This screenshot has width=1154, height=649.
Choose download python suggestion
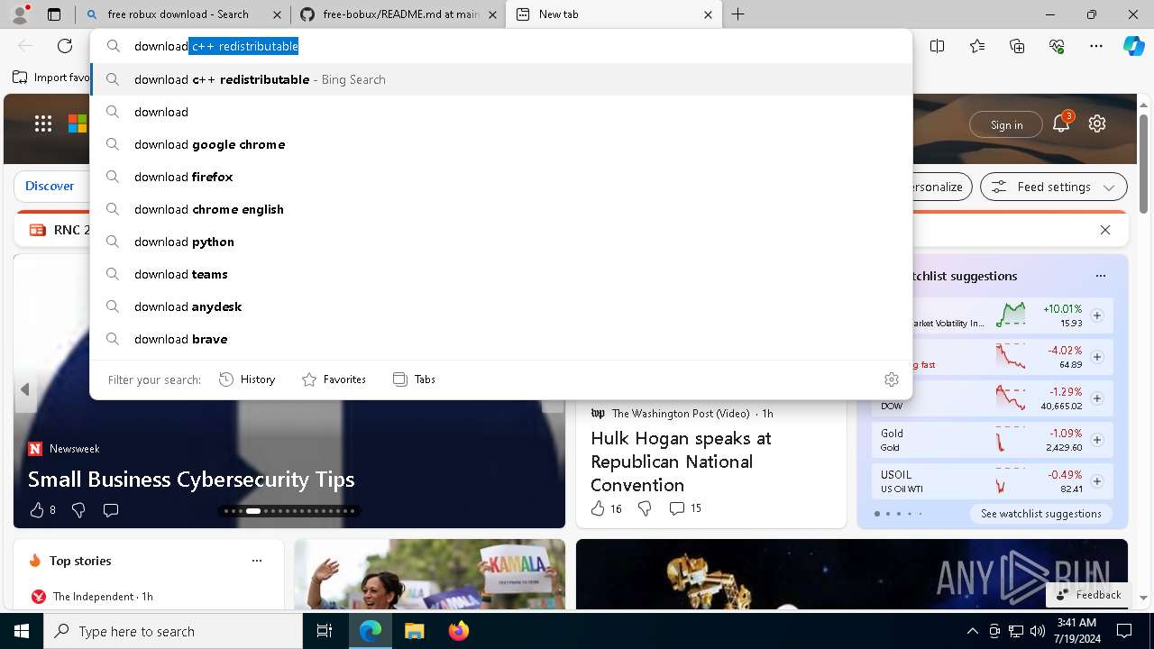[x=501, y=242]
